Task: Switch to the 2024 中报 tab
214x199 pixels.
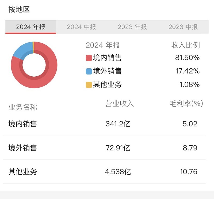Action: tap(81, 27)
